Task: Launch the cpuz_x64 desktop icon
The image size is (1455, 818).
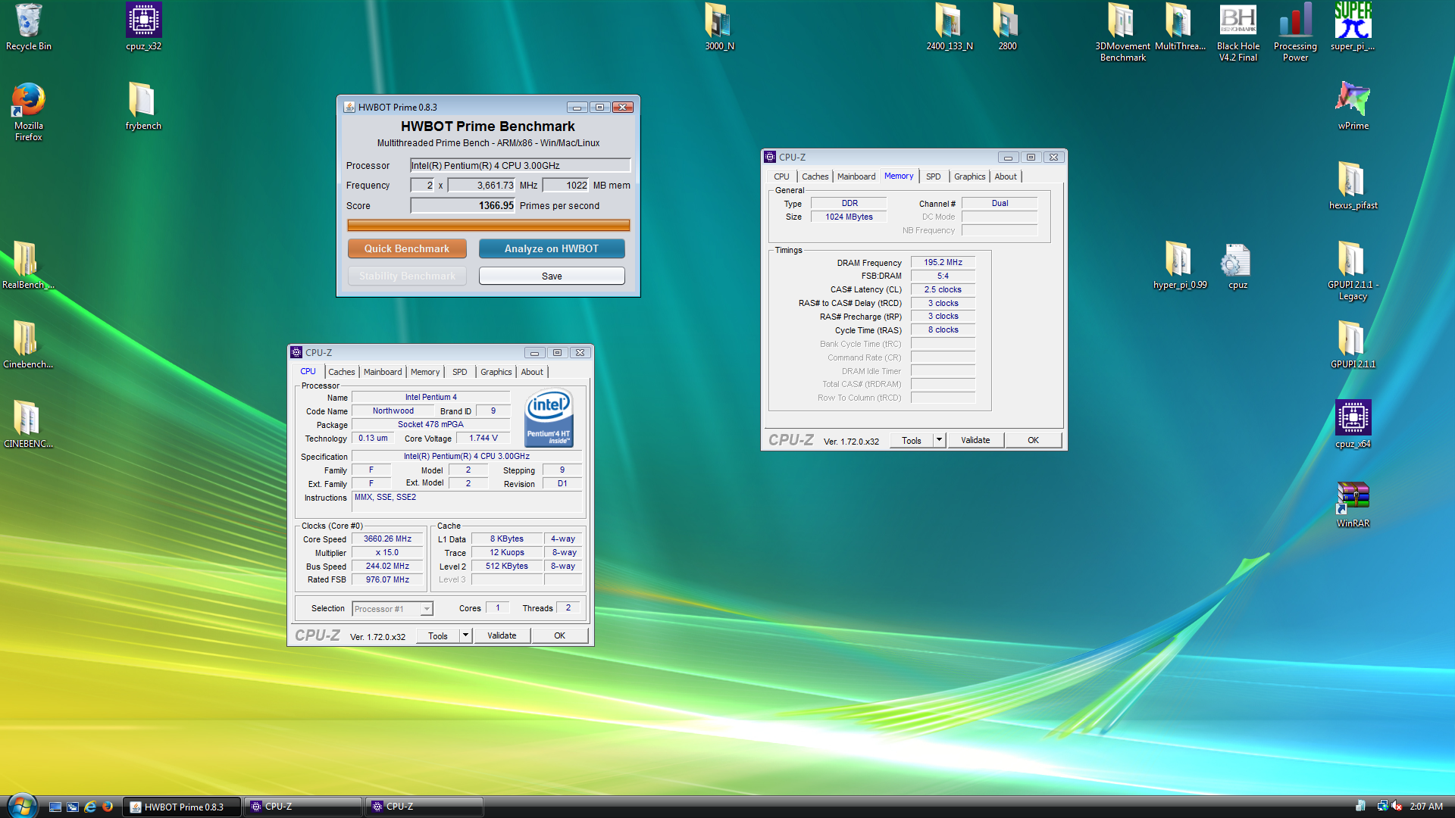Action: coord(1353,424)
